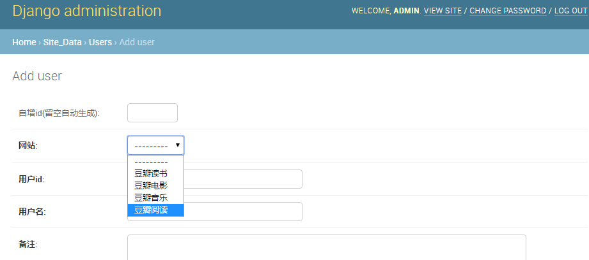The width and height of the screenshot is (589, 260).
Task: Click the 网站: field label
Action: 28,146
